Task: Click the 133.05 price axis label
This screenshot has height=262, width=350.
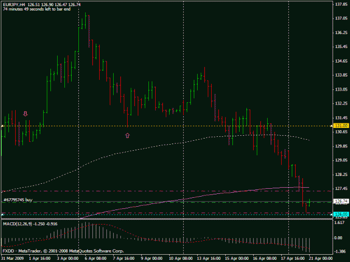Action: tap(341, 89)
